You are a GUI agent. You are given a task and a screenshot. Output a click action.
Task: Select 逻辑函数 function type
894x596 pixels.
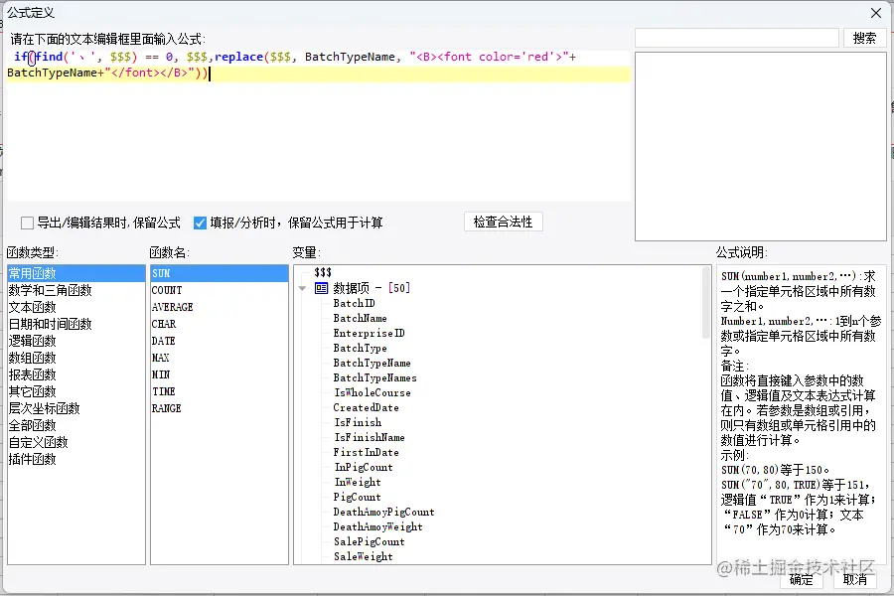pos(75,341)
